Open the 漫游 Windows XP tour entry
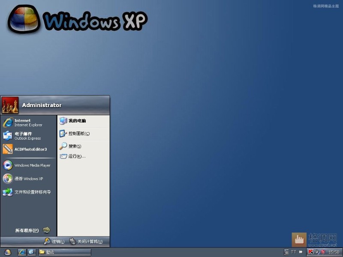Image resolution: width=343 pixels, height=257 pixels. [x=28, y=179]
